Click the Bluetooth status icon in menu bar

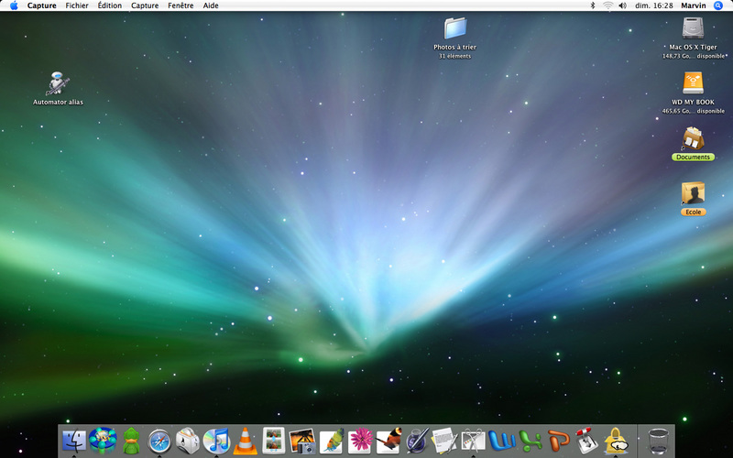(x=593, y=5)
